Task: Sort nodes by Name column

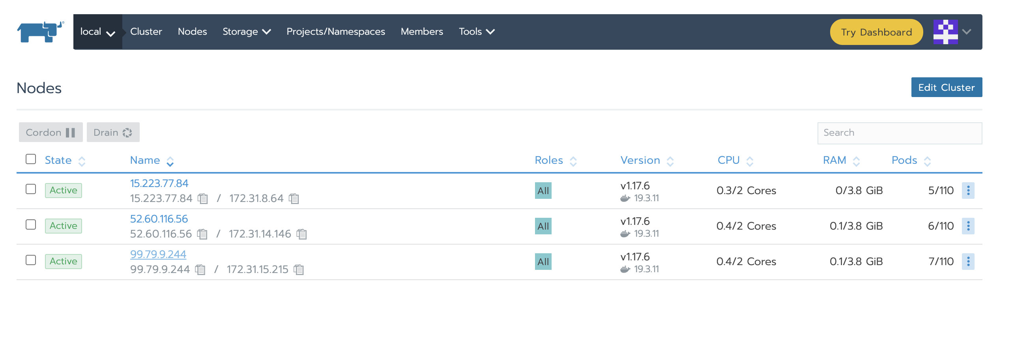Action: coord(152,160)
